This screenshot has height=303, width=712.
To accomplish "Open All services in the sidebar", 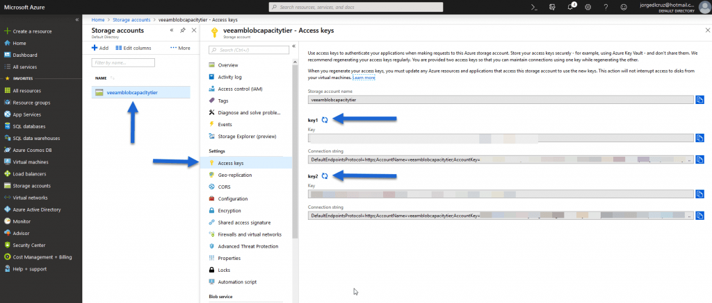I will coord(25,67).
